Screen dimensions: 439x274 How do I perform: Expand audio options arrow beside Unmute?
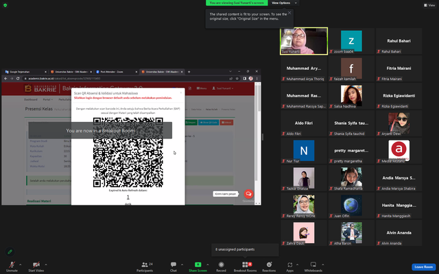(20, 264)
